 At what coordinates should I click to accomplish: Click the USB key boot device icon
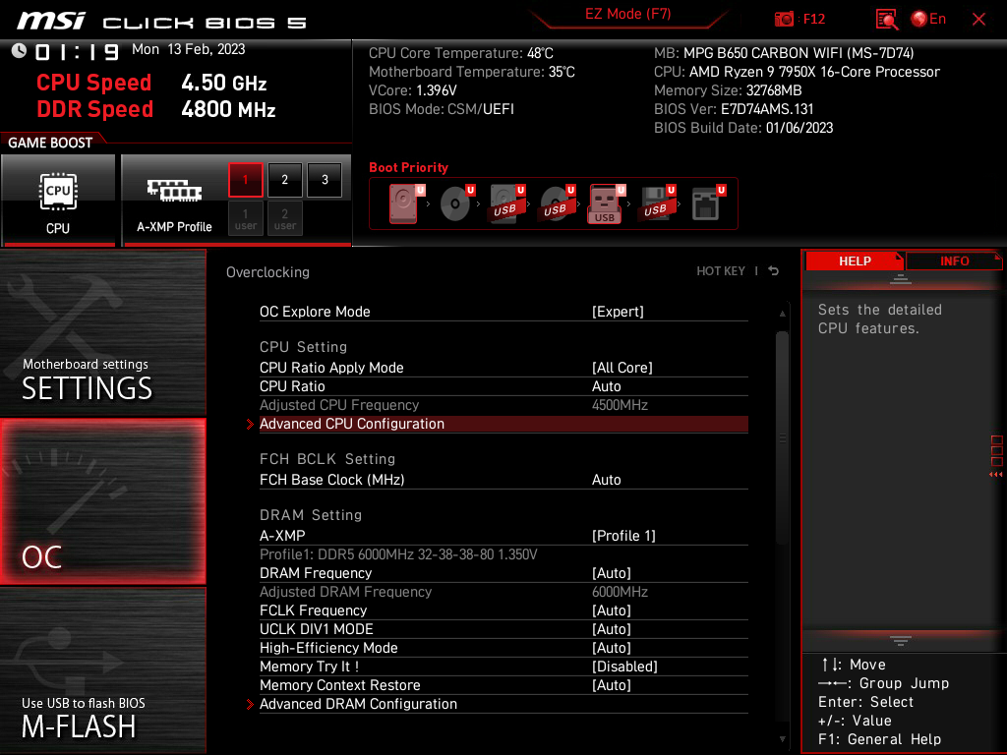click(605, 203)
